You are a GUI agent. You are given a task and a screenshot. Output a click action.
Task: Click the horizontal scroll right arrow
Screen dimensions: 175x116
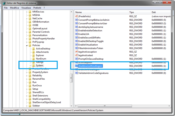(169, 106)
